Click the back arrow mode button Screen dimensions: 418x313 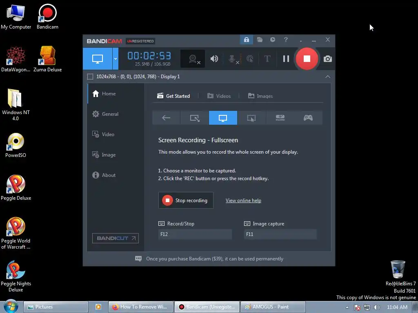166,118
